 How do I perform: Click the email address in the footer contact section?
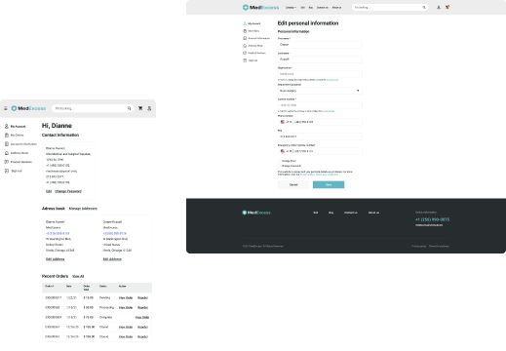429,225
